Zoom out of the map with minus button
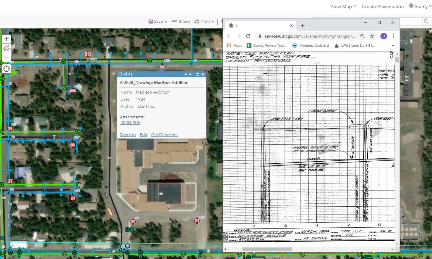Viewport: 432px width, 259px height. click(7, 57)
